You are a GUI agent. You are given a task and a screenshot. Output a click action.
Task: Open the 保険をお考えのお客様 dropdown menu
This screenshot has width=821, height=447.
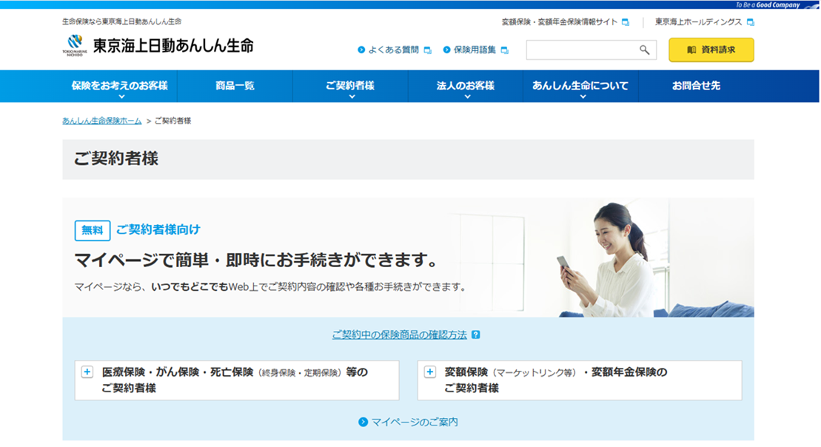point(119,86)
